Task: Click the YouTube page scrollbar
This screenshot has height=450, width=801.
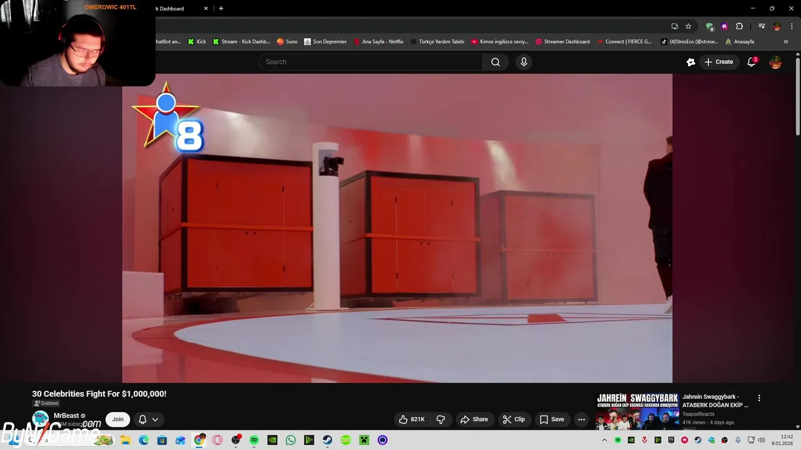Action: [x=798, y=96]
